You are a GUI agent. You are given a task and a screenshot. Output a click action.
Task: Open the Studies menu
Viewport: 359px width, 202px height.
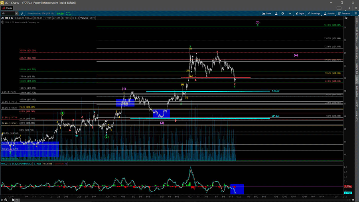click(x=330, y=14)
